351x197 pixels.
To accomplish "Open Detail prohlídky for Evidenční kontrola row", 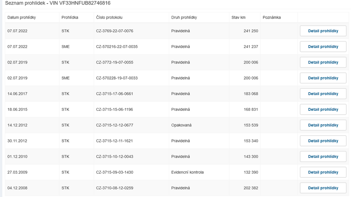I will pyautogui.click(x=323, y=172).
